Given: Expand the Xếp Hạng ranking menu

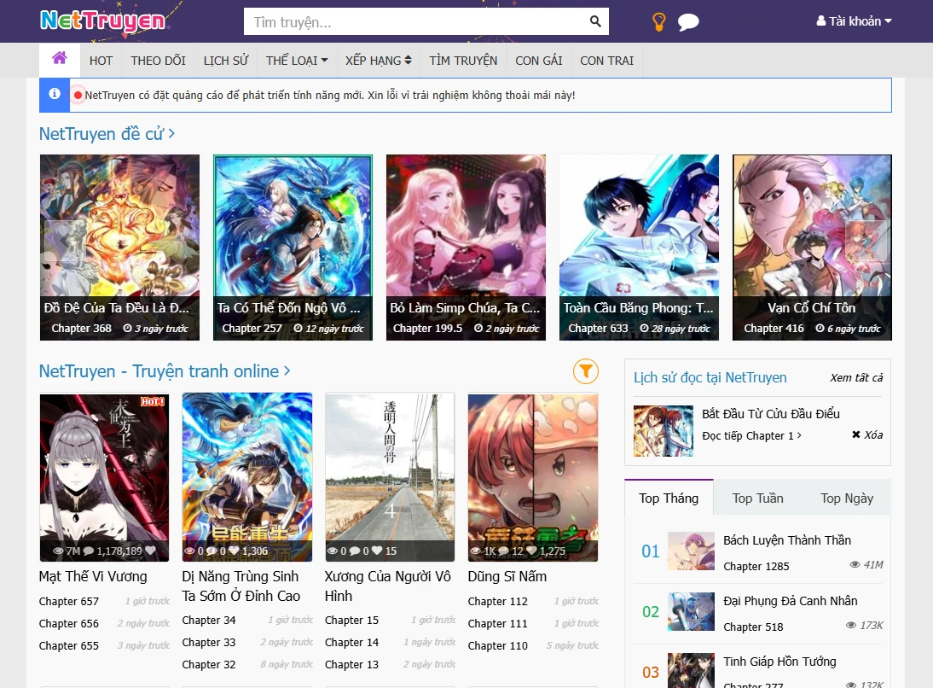Looking at the screenshot, I should click(x=378, y=61).
